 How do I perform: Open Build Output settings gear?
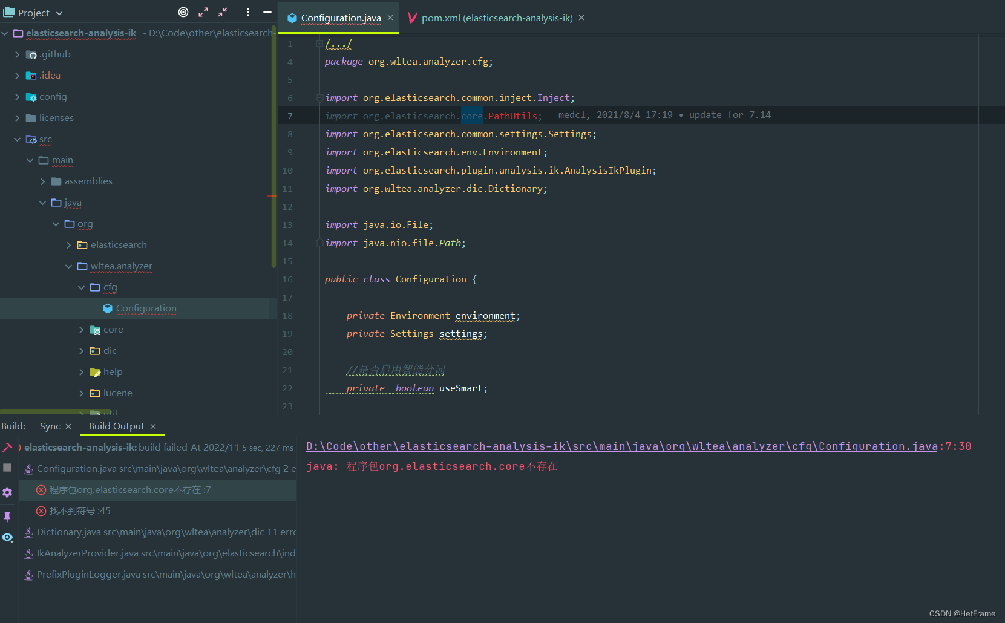tap(7, 492)
